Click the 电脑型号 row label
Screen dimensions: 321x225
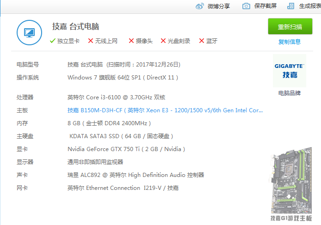[x=28, y=65]
